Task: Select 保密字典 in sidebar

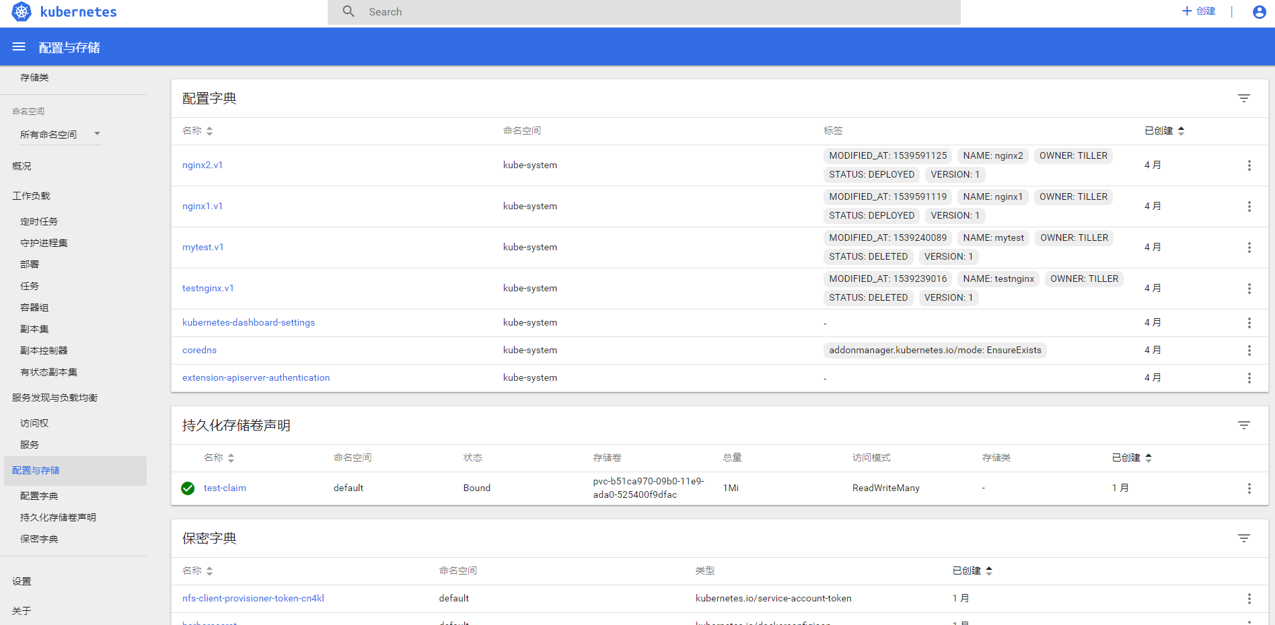Action: click(39, 539)
